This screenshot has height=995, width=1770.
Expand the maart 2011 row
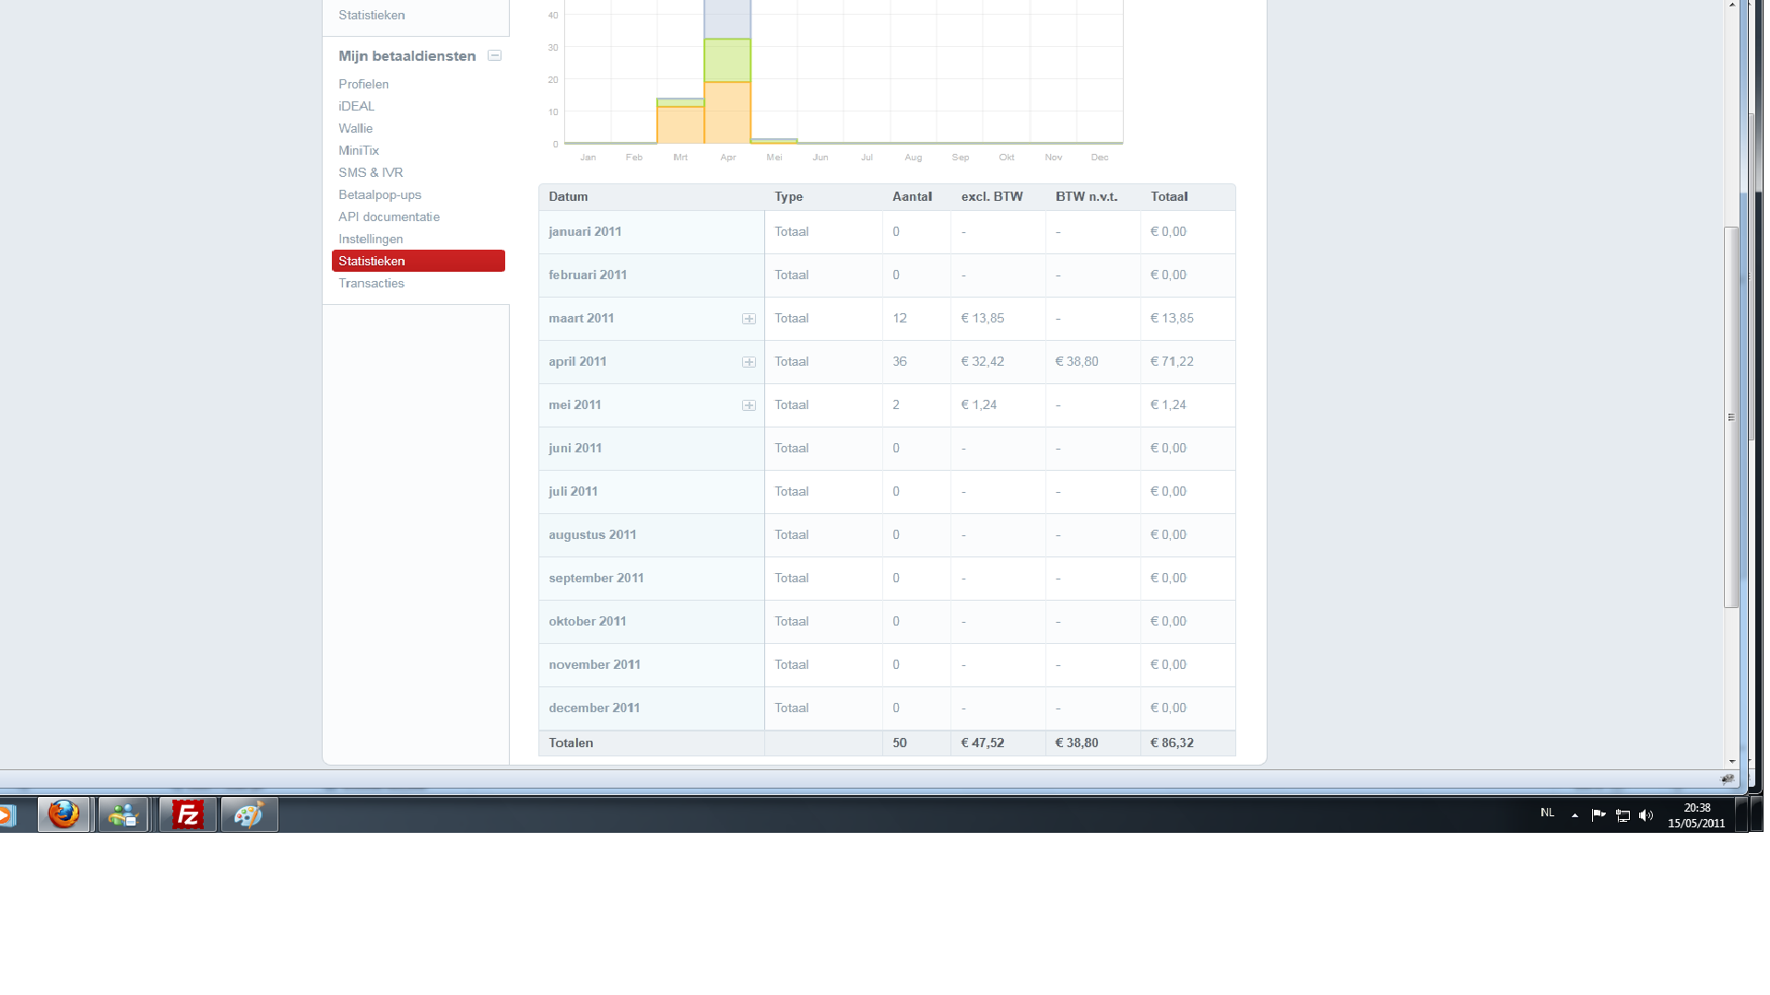point(749,319)
